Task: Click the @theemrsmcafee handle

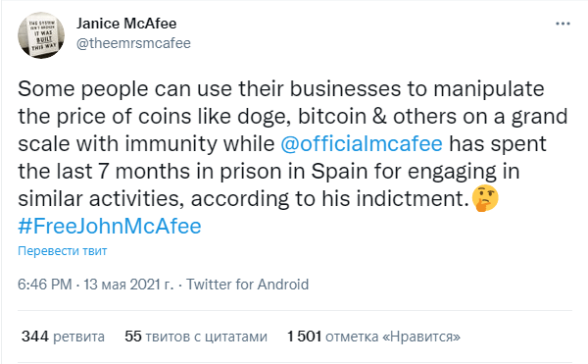Action: 133,43
